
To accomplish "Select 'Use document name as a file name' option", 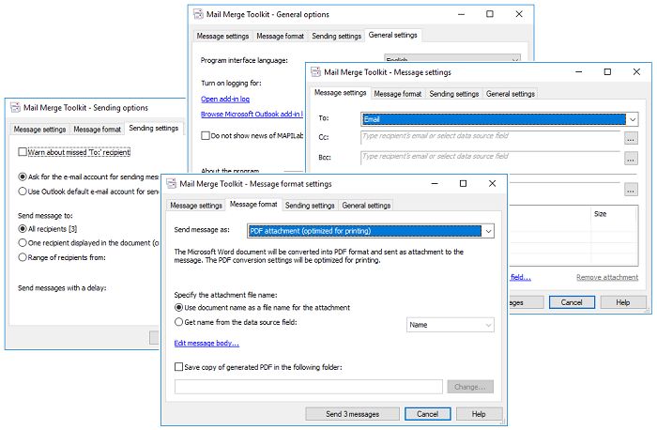I will [179, 308].
